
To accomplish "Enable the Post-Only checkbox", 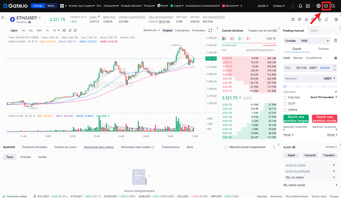I will (285, 97).
